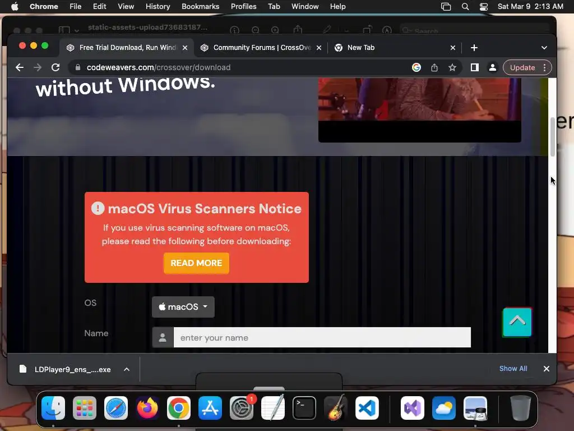The width and height of the screenshot is (574, 431).
Task: Click Show All downloads
Action: click(513, 369)
